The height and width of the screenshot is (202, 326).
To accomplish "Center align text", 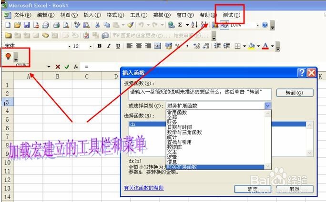I will (x=139, y=46).
